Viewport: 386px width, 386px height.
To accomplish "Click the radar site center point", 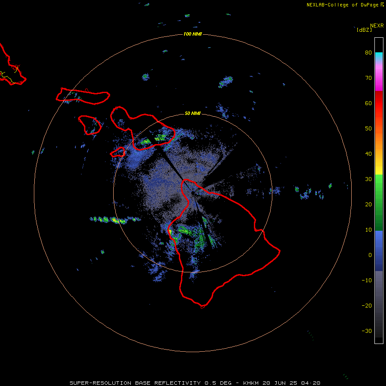I will tap(193, 193).
